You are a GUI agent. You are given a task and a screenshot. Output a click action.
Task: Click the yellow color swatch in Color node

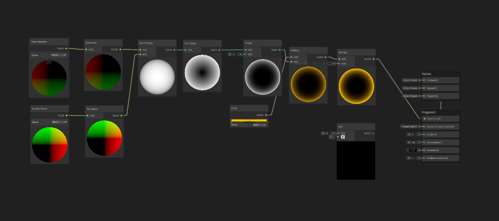(x=249, y=121)
